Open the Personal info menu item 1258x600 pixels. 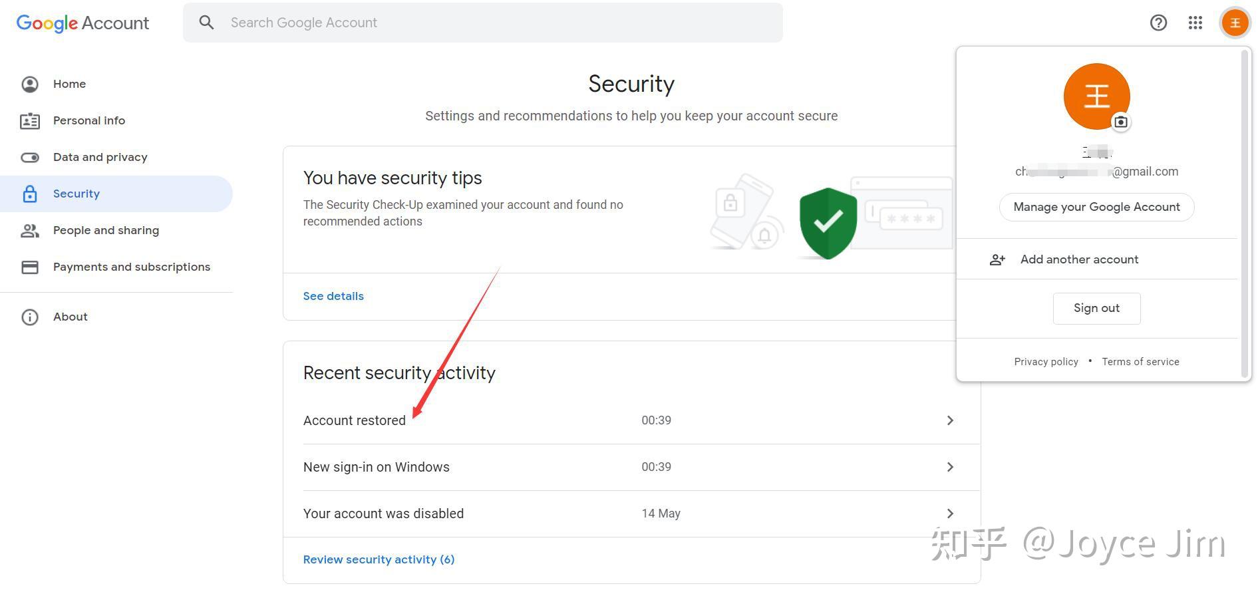coord(89,120)
